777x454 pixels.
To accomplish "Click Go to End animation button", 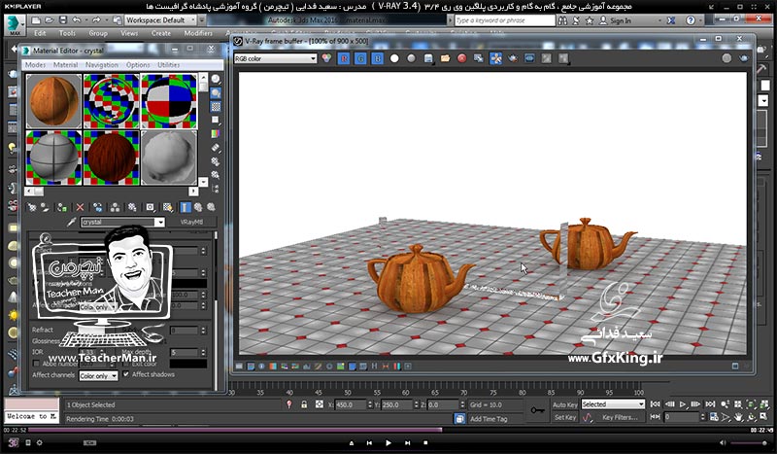I will pos(710,404).
